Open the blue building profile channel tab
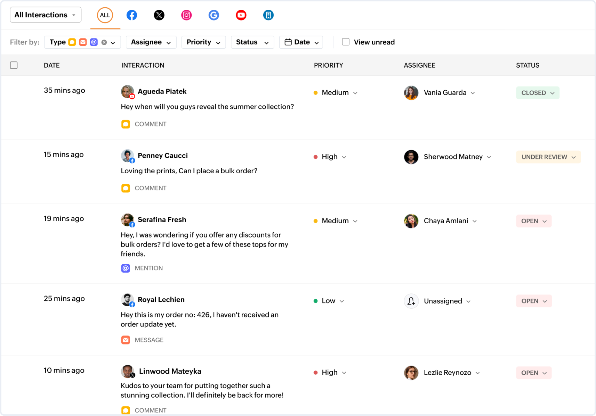Image resolution: width=596 pixels, height=416 pixels. click(x=268, y=15)
